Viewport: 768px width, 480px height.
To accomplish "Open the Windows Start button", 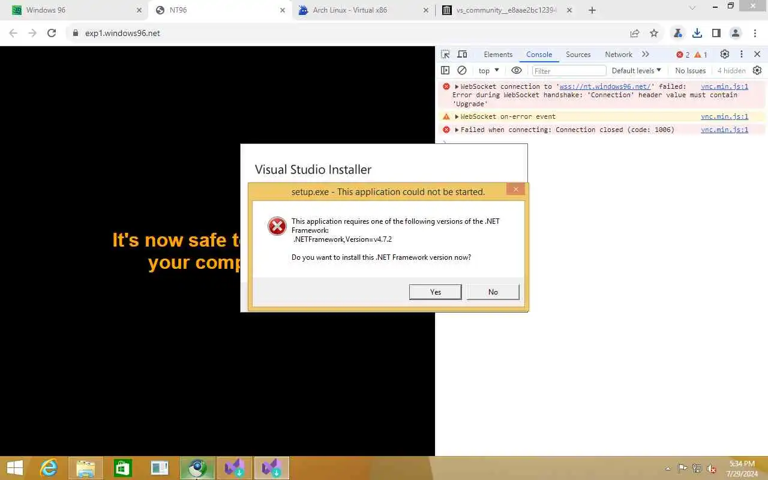I will click(x=15, y=468).
